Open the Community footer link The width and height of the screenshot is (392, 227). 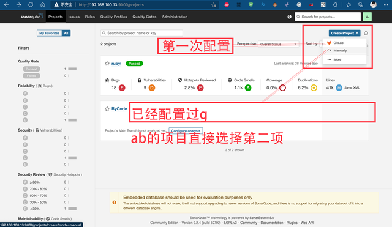point(249,223)
